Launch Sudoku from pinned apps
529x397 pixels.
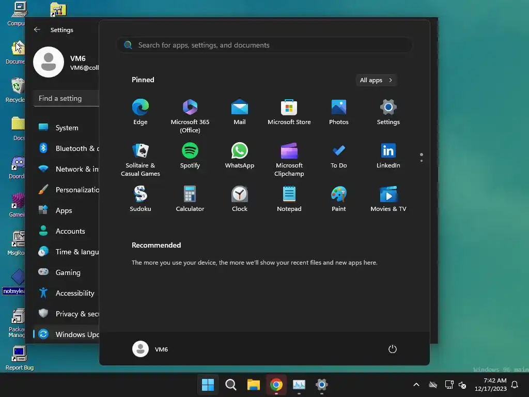coord(141,199)
